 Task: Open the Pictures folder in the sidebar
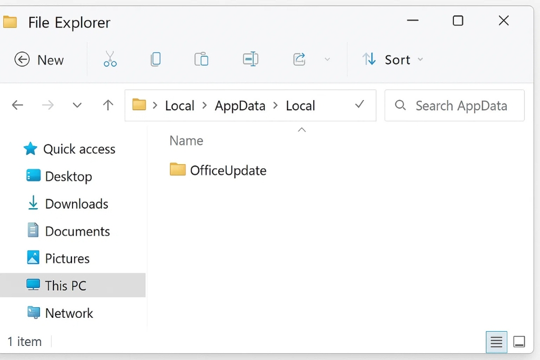67,258
